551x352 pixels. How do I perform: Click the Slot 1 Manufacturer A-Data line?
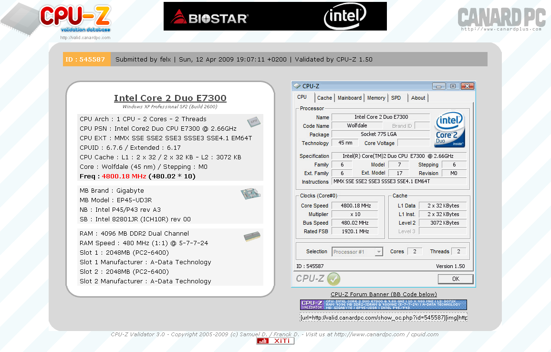(x=146, y=262)
